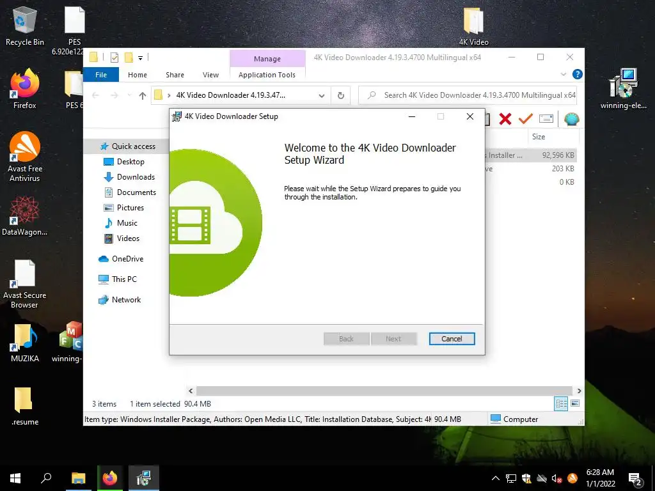Open the Recycle Bin desktop icon
This screenshot has height=491, width=655.
pos(24,26)
